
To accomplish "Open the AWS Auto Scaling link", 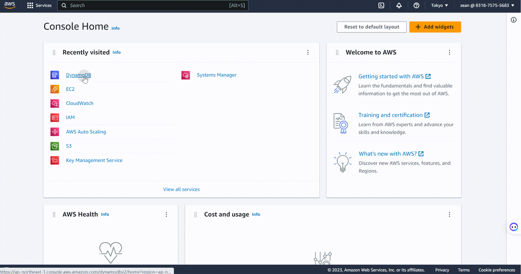I will (x=86, y=132).
